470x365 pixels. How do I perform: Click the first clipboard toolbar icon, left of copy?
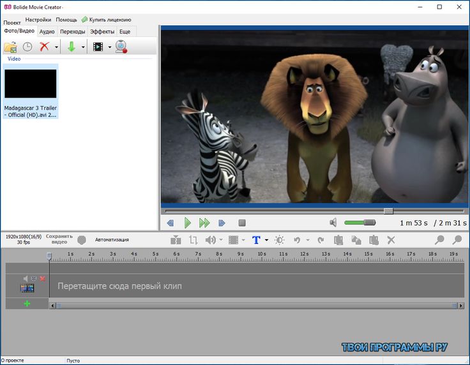click(x=338, y=240)
